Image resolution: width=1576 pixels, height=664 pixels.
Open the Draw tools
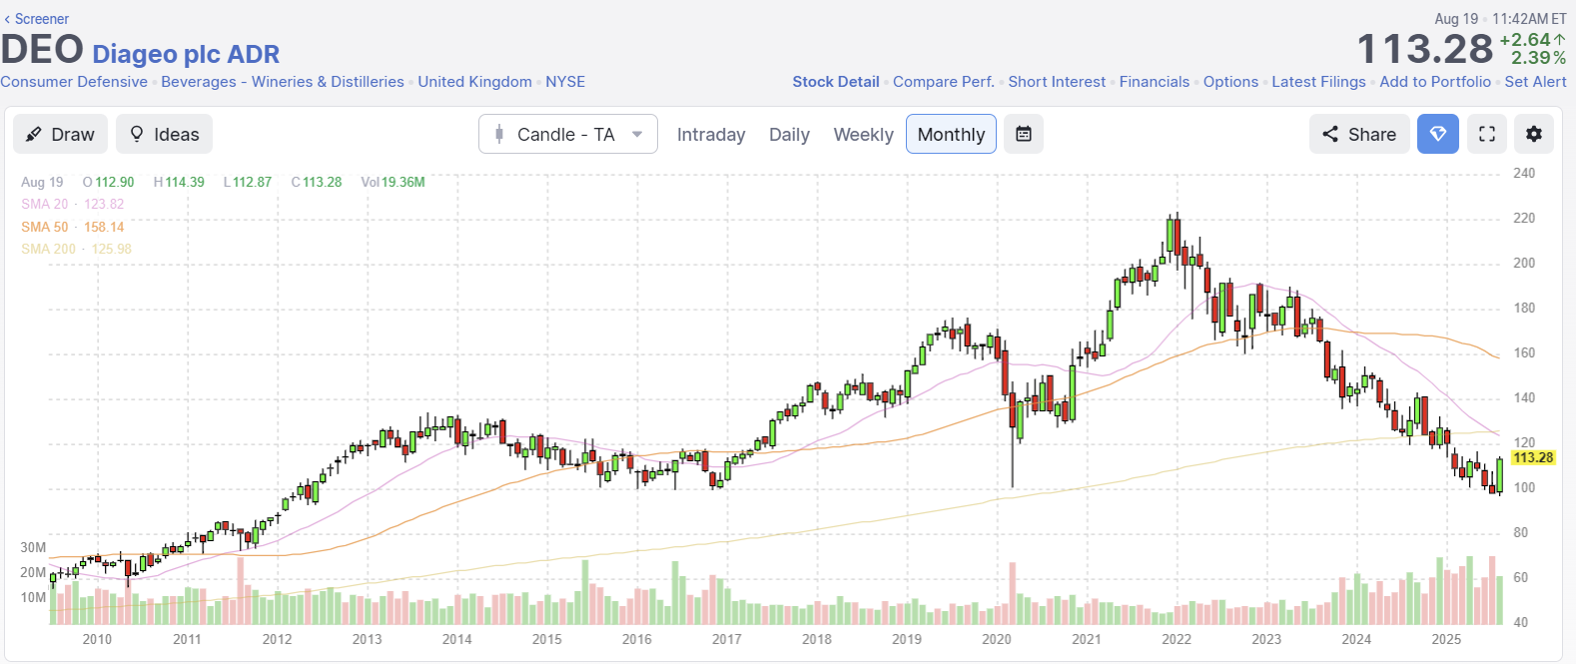(60, 134)
